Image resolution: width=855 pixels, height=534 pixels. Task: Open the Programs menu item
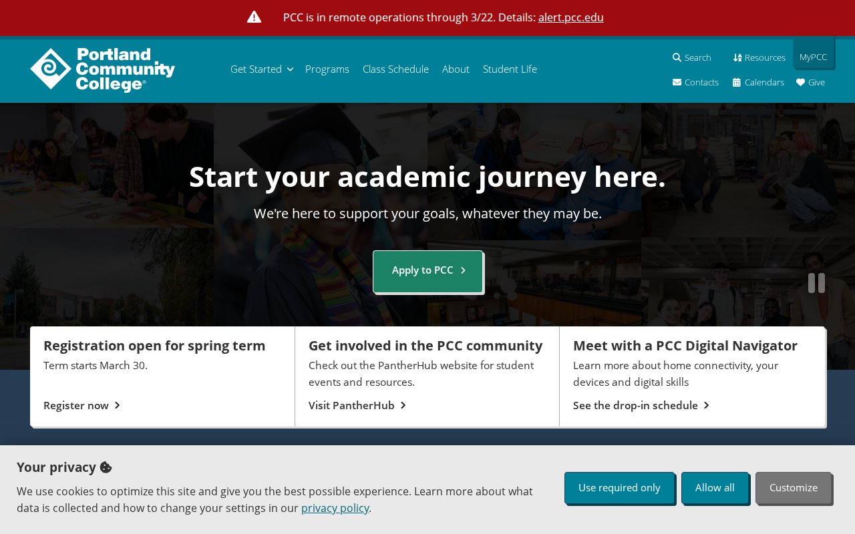click(x=327, y=69)
